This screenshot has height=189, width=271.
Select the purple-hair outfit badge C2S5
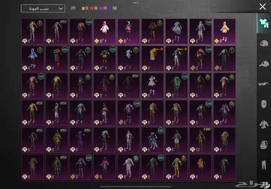tap(81, 167)
